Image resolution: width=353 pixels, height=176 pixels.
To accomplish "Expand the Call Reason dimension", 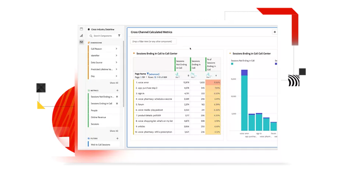I will (x=116, y=49).
